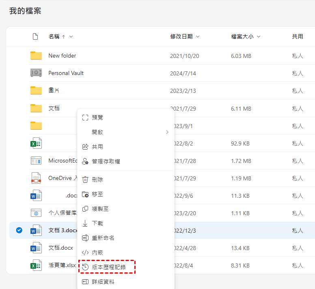Screen dimensions: 315x289
Task: Click the Word icon for 文档.docx
Action: click(36, 248)
